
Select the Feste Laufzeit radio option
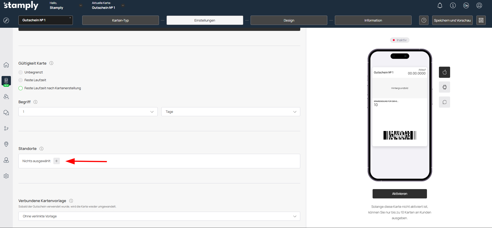click(x=21, y=80)
